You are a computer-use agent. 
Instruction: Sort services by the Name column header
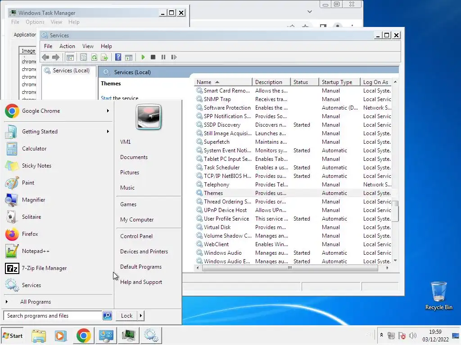223,82
